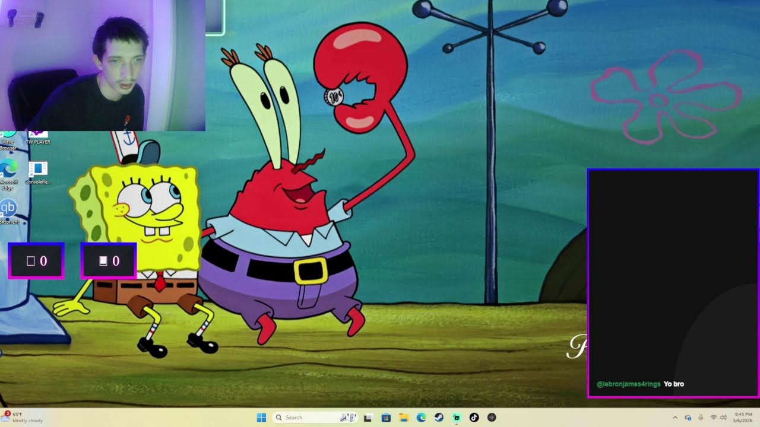Image resolution: width=760 pixels, height=427 pixels.
Task: Open TikTok from the taskbar
Action: pos(474,418)
